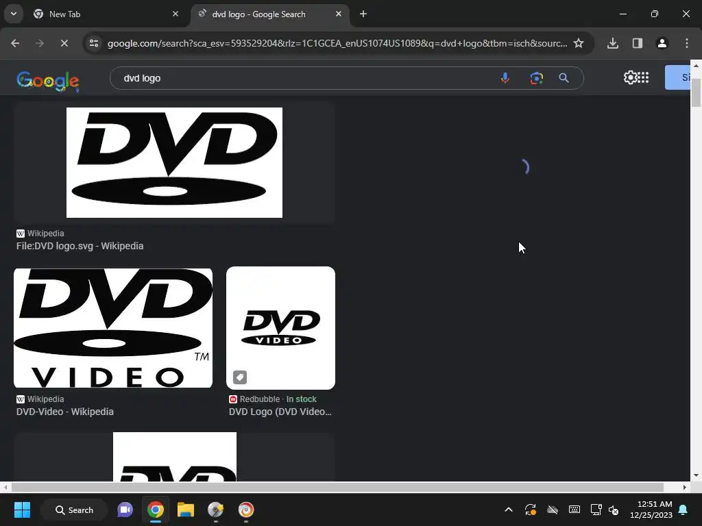Screen dimensions: 702x526
Task: Submit search with magnifier icon
Action: pyautogui.click(x=564, y=78)
